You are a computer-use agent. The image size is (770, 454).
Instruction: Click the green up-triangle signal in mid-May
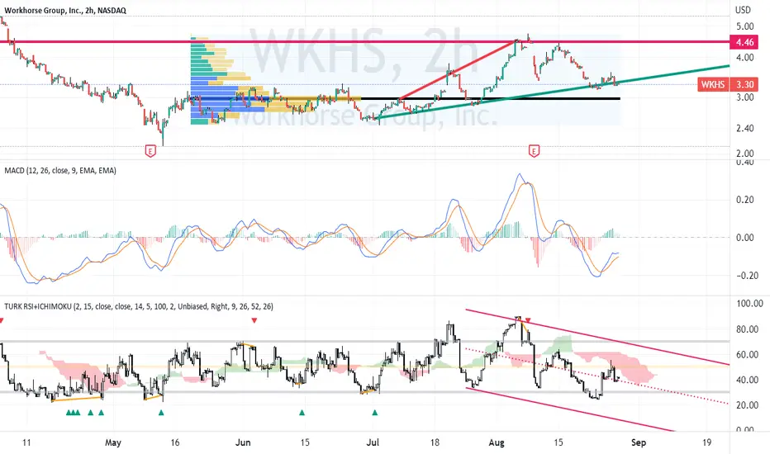(x=161, y=413)
